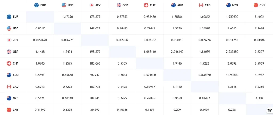Click the GBP flag icon in left column
The image size is (273, 115).
[x=9, y=52]
